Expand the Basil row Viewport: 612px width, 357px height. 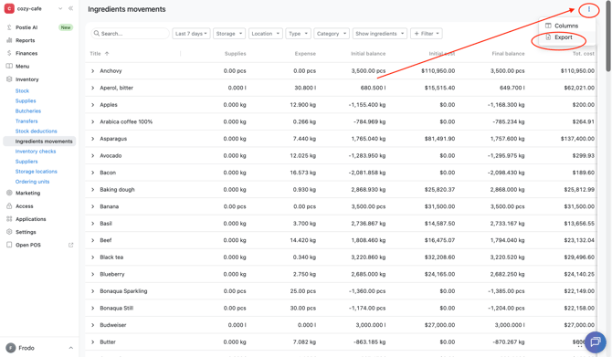pos(92,224)
